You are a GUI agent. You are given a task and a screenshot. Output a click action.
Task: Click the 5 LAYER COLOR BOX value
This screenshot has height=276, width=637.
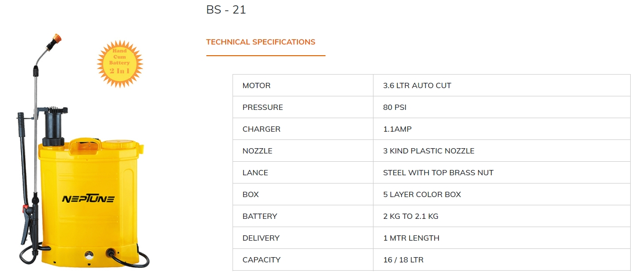(x=422, y=195)
